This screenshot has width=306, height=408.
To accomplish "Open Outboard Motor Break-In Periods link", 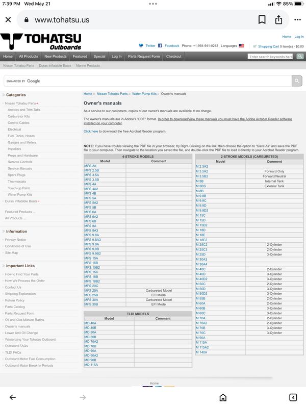I will pyautogui.click(x=29, y=366).
